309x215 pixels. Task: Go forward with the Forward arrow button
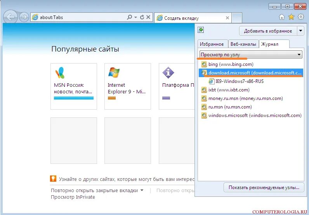(24, 17)
